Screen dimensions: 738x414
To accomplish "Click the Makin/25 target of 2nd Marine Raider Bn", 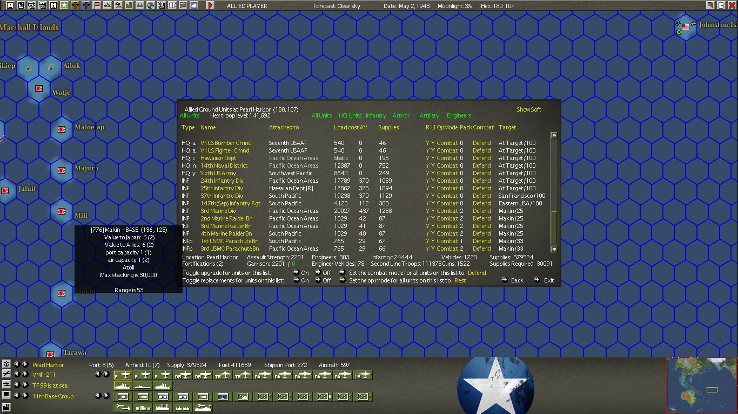I will 511,218.
